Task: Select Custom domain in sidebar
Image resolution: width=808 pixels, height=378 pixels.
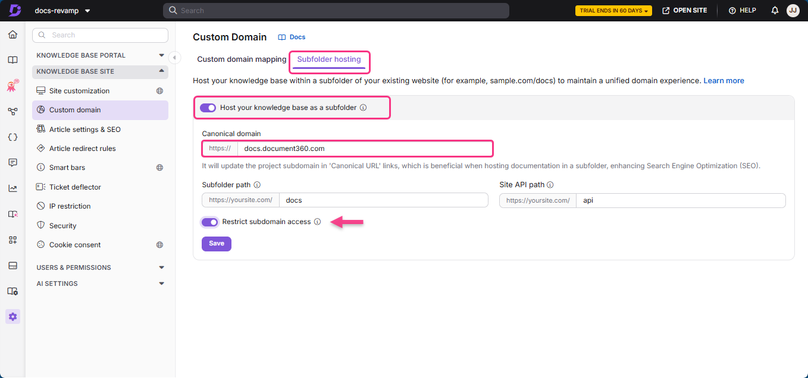Action: [x=100, y=110]
